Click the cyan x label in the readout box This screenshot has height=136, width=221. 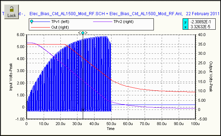185,27
